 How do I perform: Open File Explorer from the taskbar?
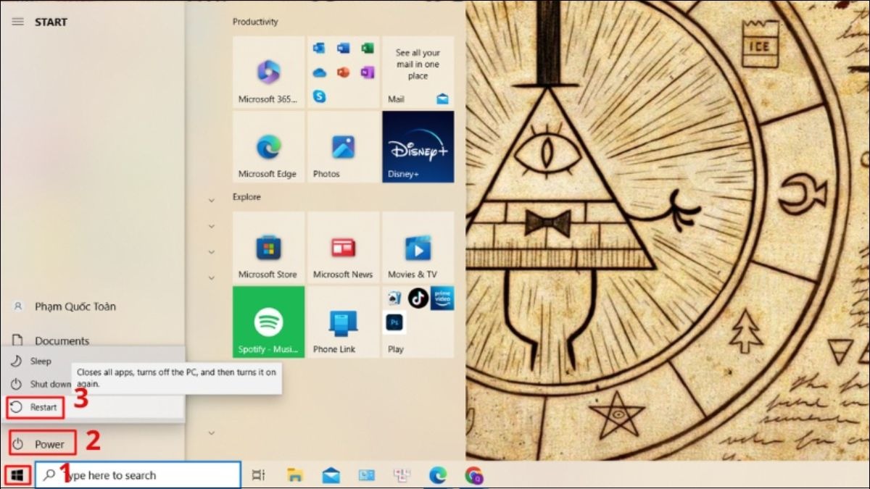[x=294, y=475]
